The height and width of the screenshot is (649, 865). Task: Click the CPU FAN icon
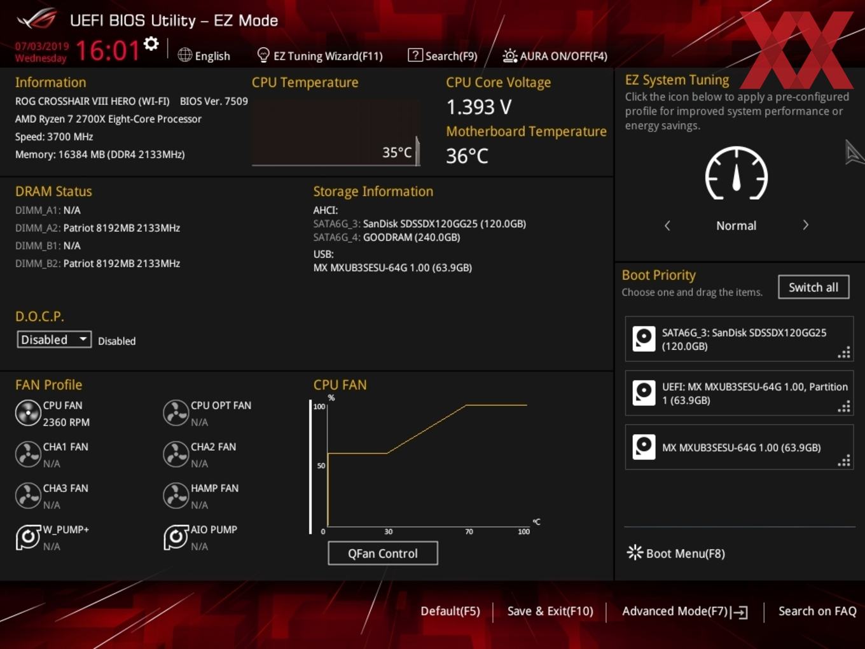(28, 414)
